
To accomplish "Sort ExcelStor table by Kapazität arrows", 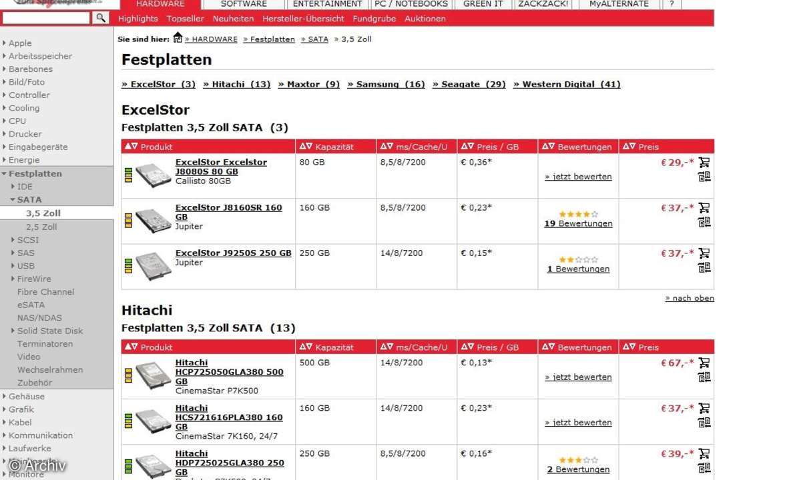I will (306, 146).
